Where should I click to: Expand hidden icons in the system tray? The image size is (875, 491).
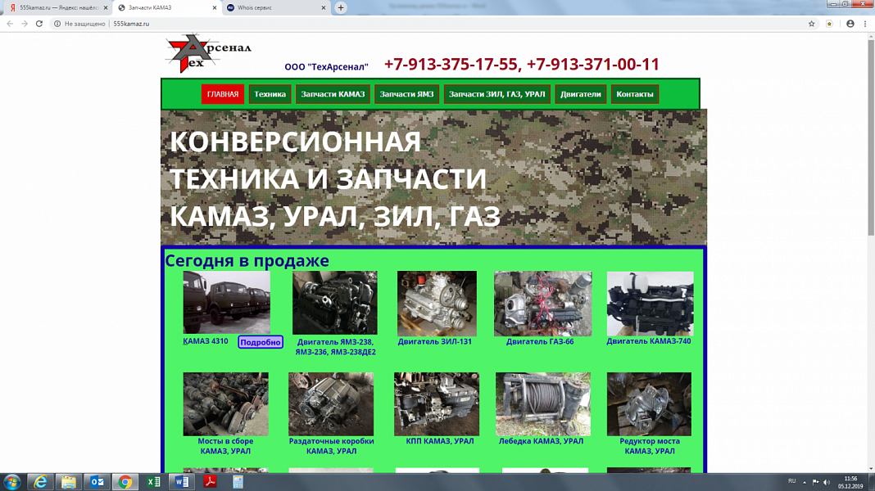805,481
